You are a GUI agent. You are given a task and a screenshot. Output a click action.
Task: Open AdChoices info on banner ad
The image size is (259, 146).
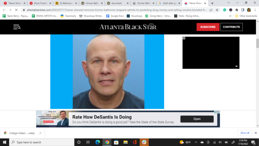216,112
